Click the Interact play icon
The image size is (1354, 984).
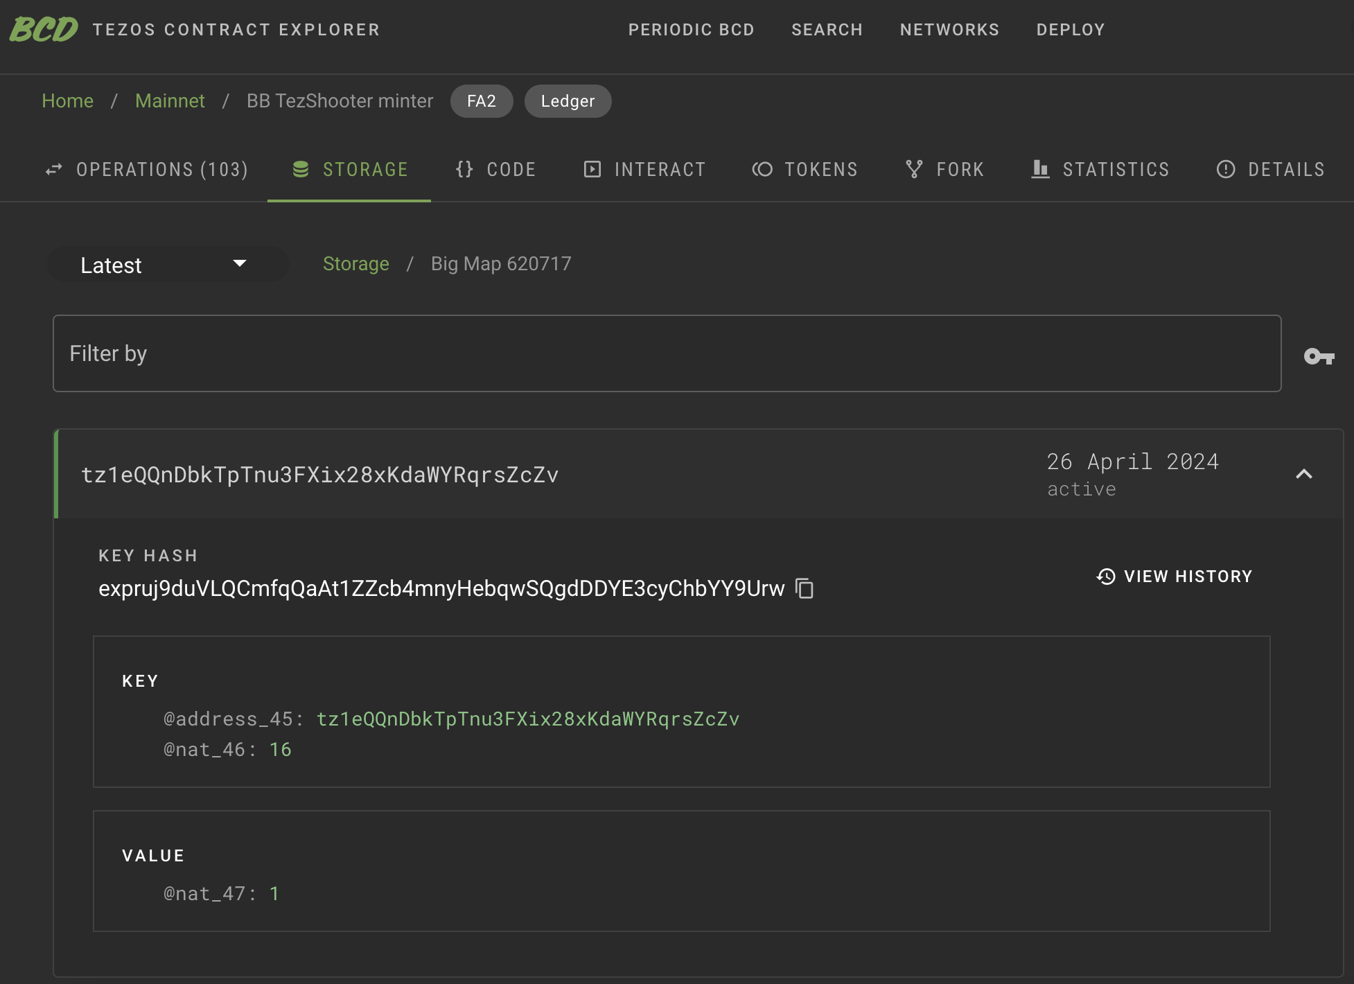point(592,169)
